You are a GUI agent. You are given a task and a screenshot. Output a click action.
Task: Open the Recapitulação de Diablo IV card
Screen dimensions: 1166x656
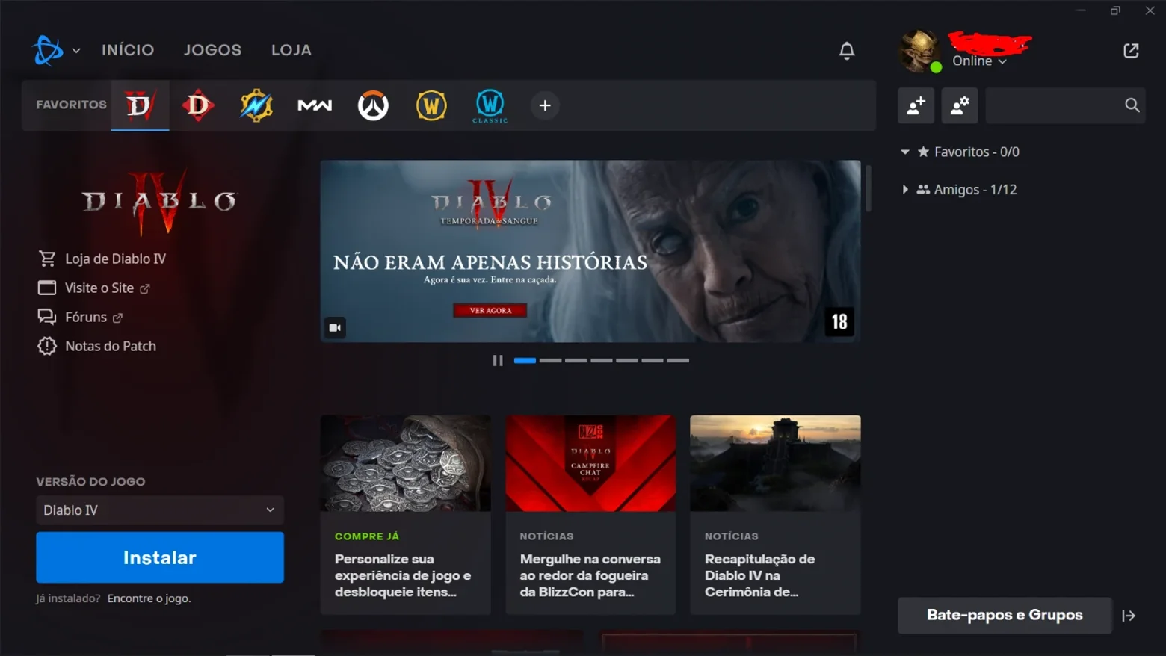pyautogui.click(x=775, y=515)
